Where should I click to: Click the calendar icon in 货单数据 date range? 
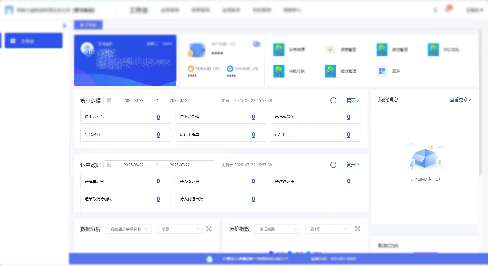(109, 100)
